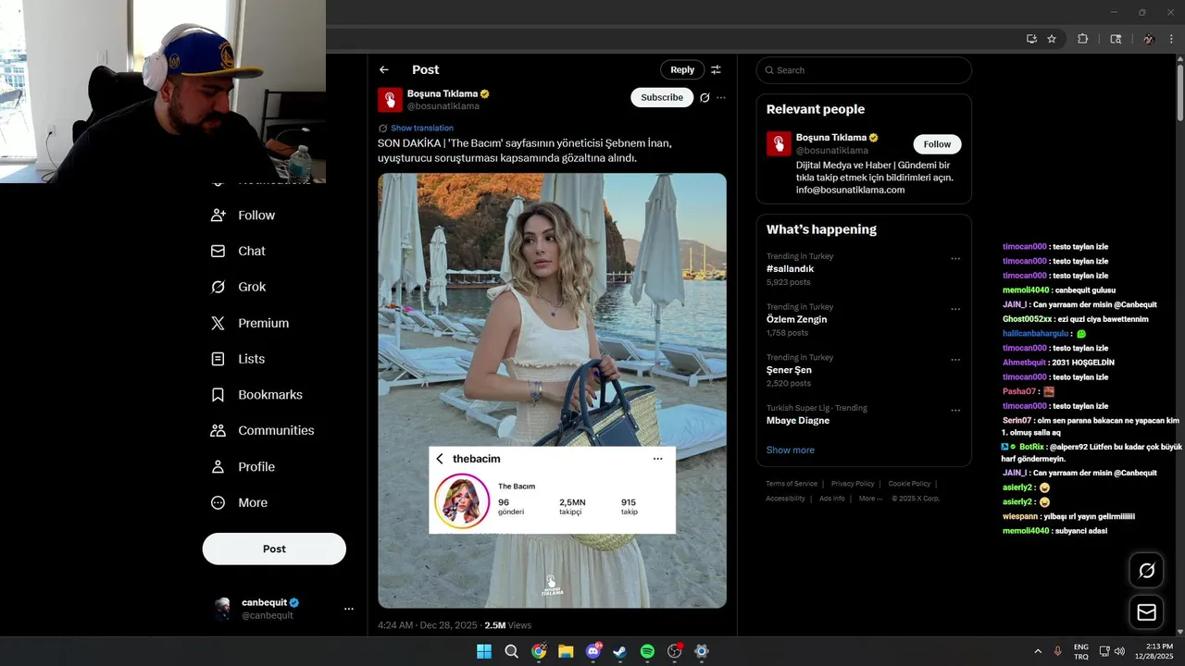Image resolution: width=1185 pixels, height=666 pixels.
Task: Open Spotify from the taskbar
Action: pos(647,651)
